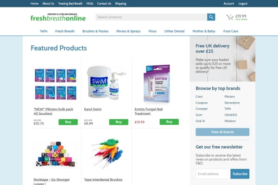Screen dimensions: 278x185
Task: Select the Mother & Baby menu item
Action: (x=204, y=31)
